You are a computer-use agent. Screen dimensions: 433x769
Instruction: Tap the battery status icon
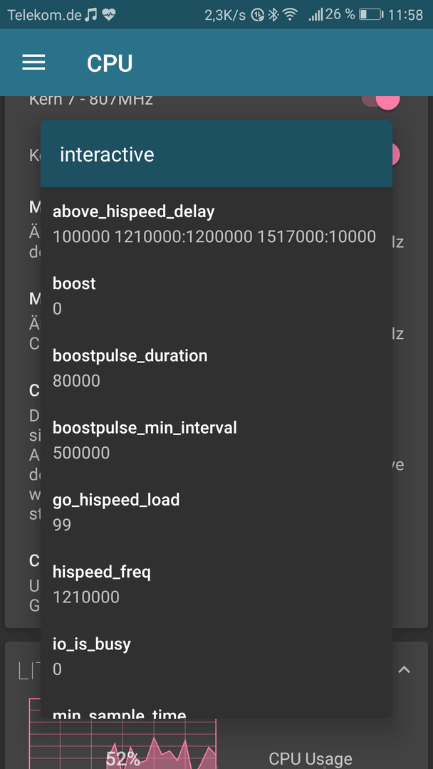(x=371, y=15)
